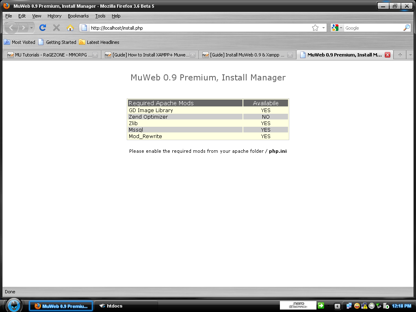416x312 pixels.
Task: Bookmark this page with star icon
Action: pyautogui.click(x=315, y=28)
